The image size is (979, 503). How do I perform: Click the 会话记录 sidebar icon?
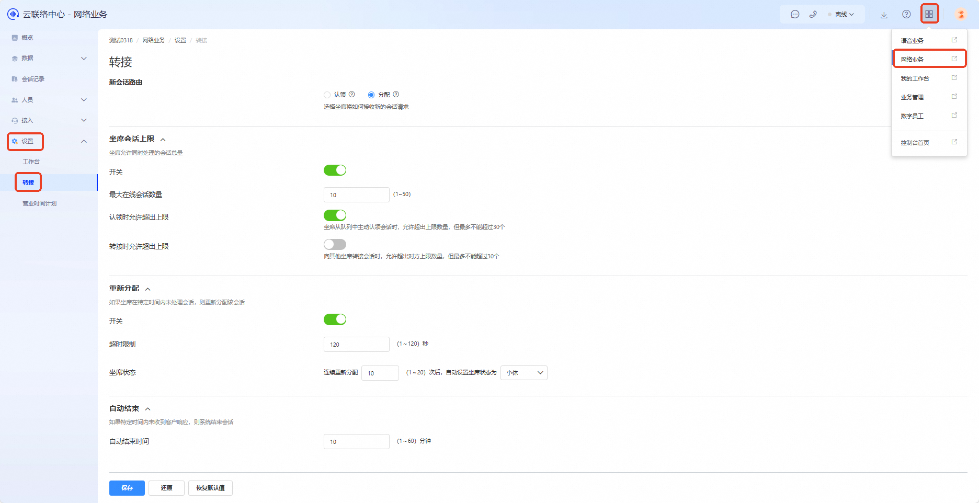pos(15,79)
